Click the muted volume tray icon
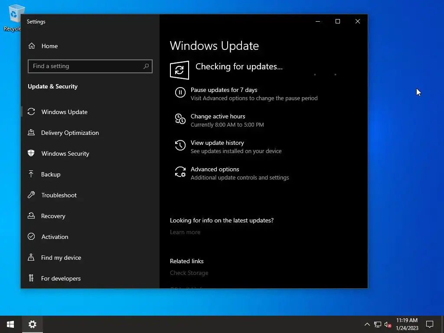Image resolution: width=444 pixels, height=333 pixels. point(388,324)
